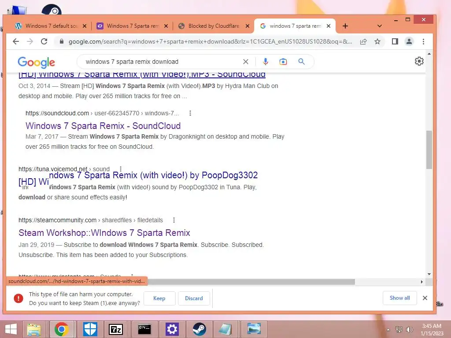Search by image with camera icon

(x=283, y=62)
